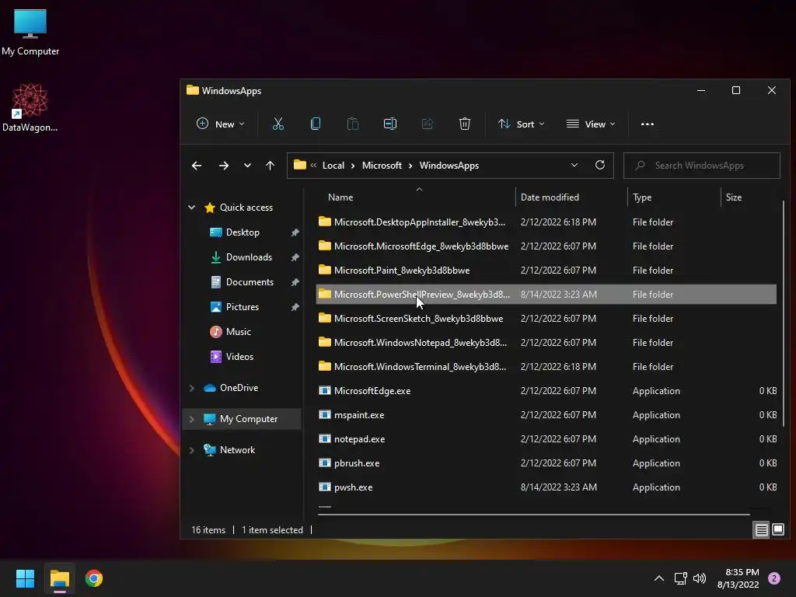Image resolution: width=796 pixels, height=597 pixels.
Task: Open the Sort dropdown menu
Action: click(522, 124)
